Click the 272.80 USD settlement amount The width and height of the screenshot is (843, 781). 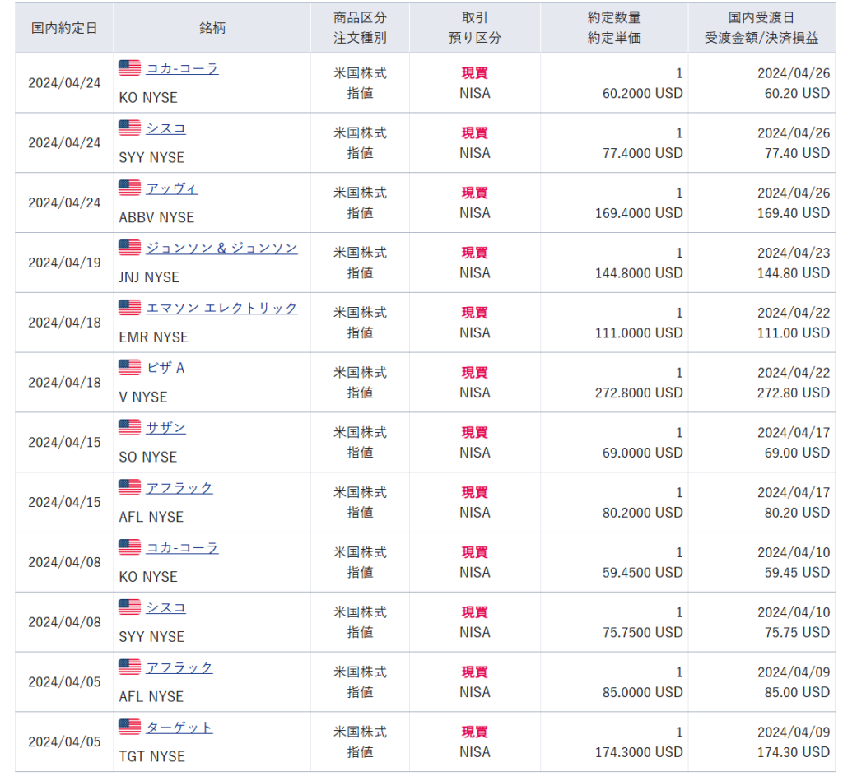point(794,393)
